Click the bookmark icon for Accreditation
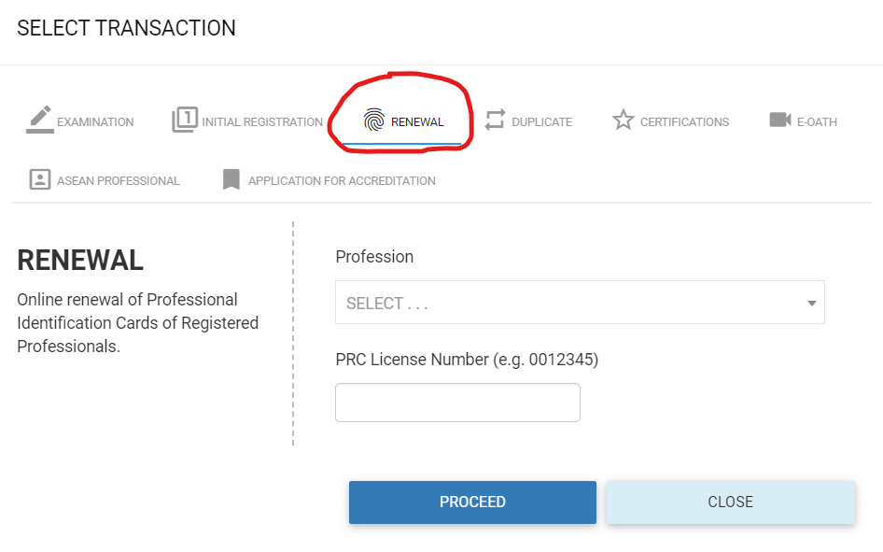883x552 pixels. [231, 179]
